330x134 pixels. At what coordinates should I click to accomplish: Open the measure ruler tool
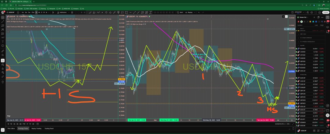3,51
